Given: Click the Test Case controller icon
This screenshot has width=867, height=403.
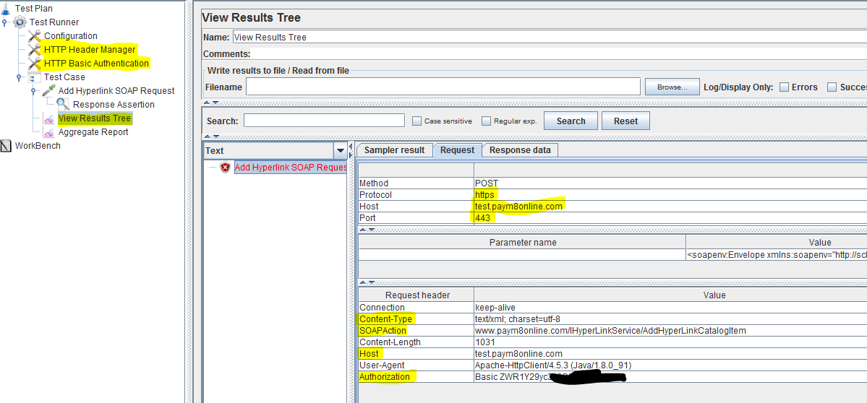Looking at the screenshot, I should coord(34,77).
